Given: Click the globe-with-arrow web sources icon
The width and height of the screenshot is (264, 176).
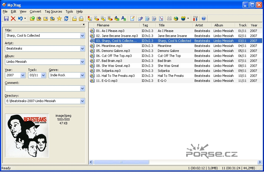Looking at the screenshot, I should (x=183, y=18).
